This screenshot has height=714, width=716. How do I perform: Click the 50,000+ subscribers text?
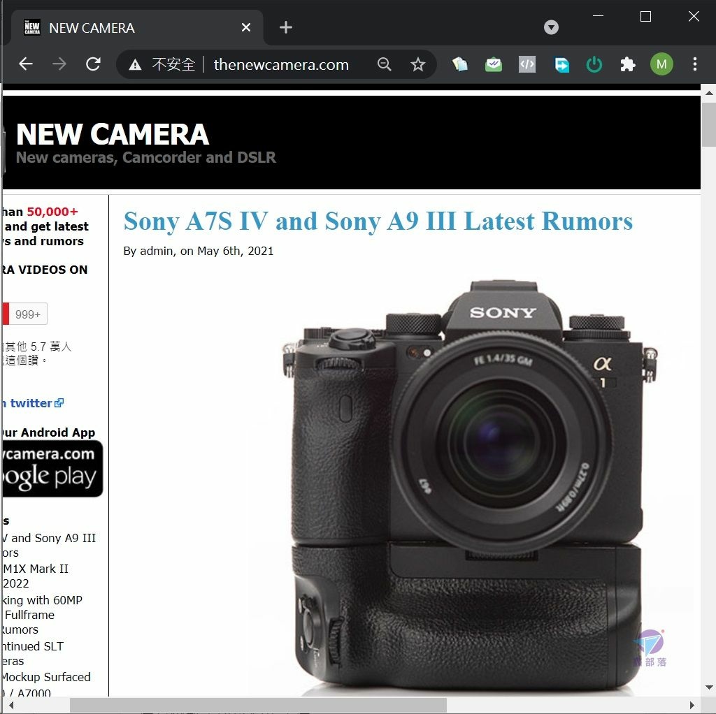point(52,212)
